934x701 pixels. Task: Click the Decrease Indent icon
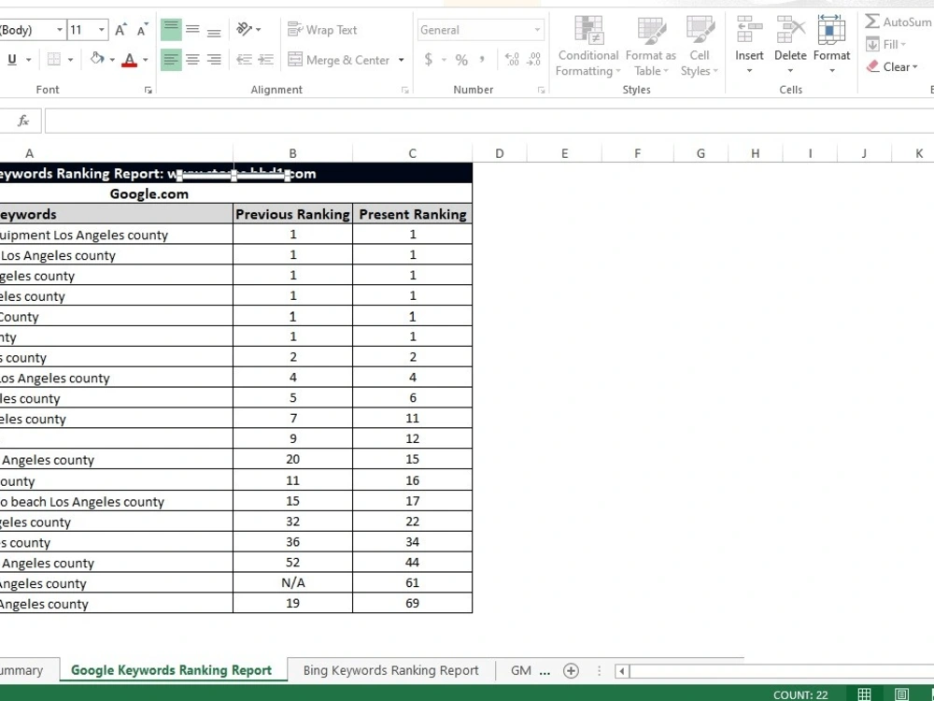click(244, 60)
